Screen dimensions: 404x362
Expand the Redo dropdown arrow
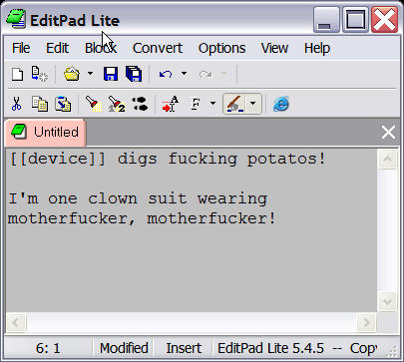coord(223,74)
